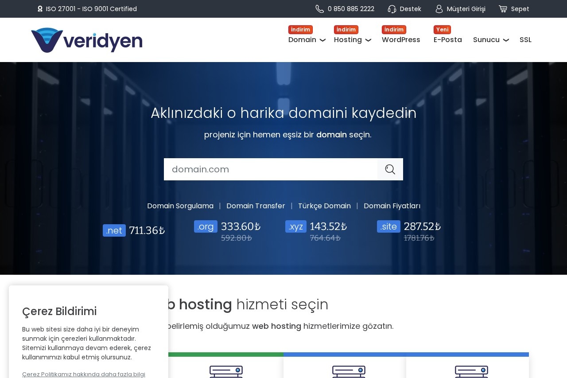This screenshot has height=378, width=567.
Task: Click the server icon in the rightmost hosting card
Action: (471, 372)
